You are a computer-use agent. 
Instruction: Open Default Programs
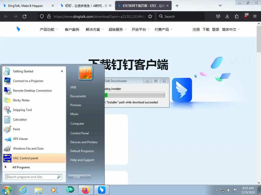point(82,151)
